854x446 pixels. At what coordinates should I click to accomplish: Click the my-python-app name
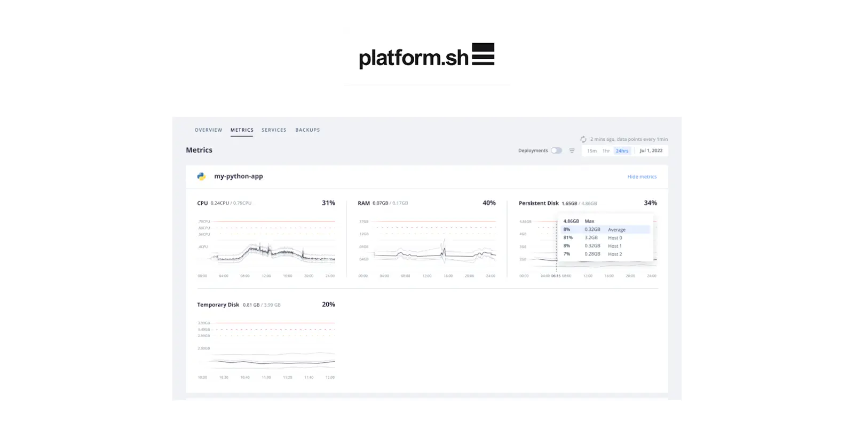coord(239,177)
